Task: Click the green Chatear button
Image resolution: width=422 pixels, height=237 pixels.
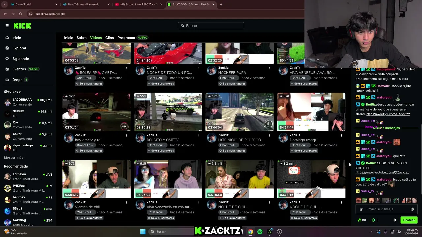Action: [409, 220]
